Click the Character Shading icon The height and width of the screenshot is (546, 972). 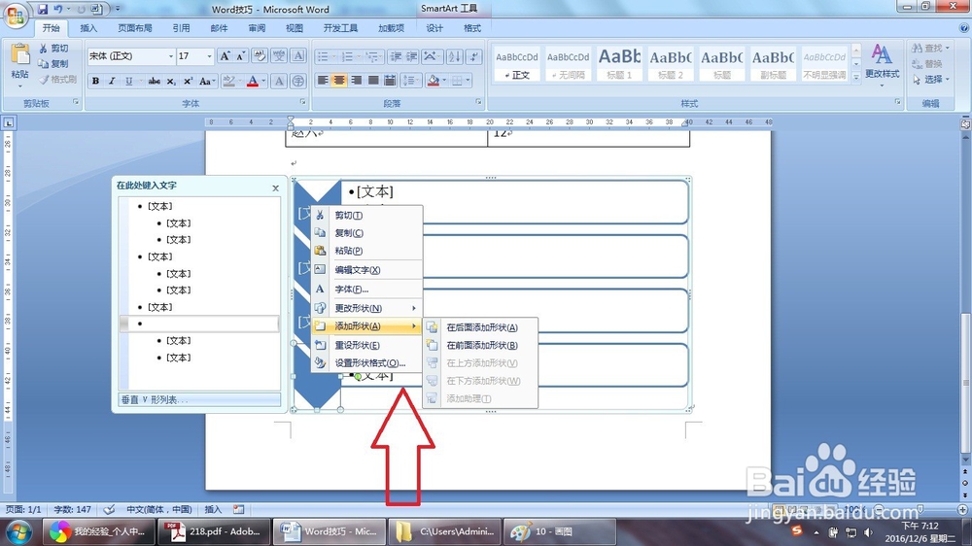point(279,81)
